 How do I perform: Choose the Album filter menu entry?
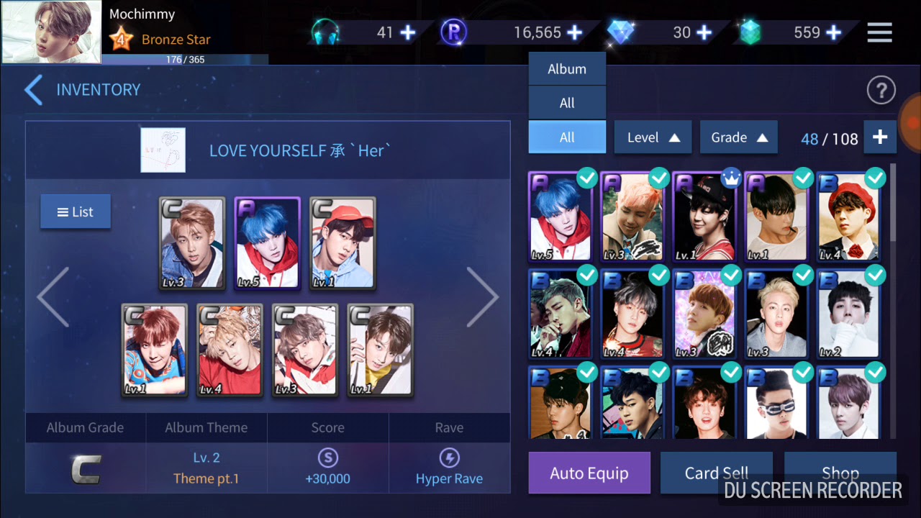(x=567, y=69)
